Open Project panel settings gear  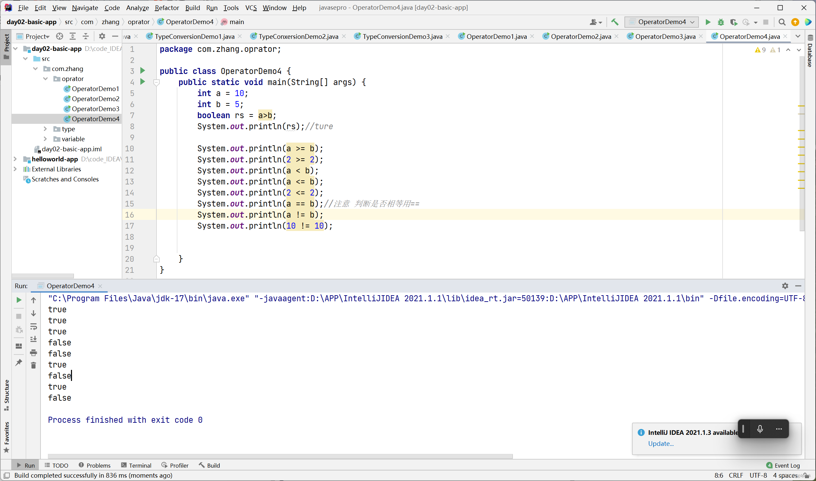102,36
